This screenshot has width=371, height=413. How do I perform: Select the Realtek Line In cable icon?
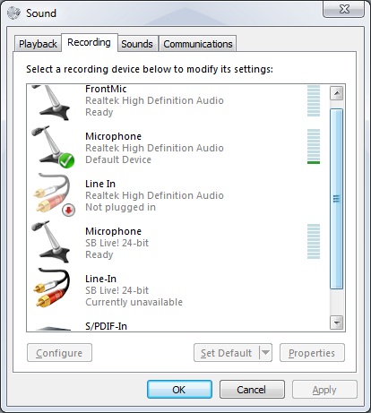[53, 194]
